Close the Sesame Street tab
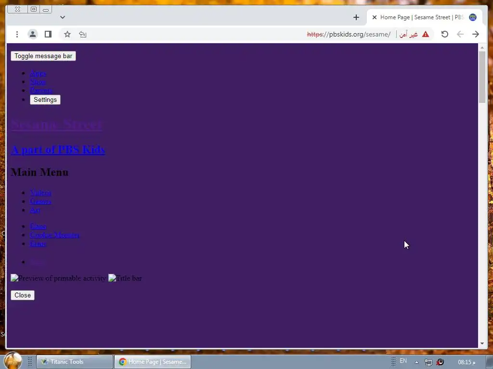This screenshot has height=369, width=493. click(375, 17)
